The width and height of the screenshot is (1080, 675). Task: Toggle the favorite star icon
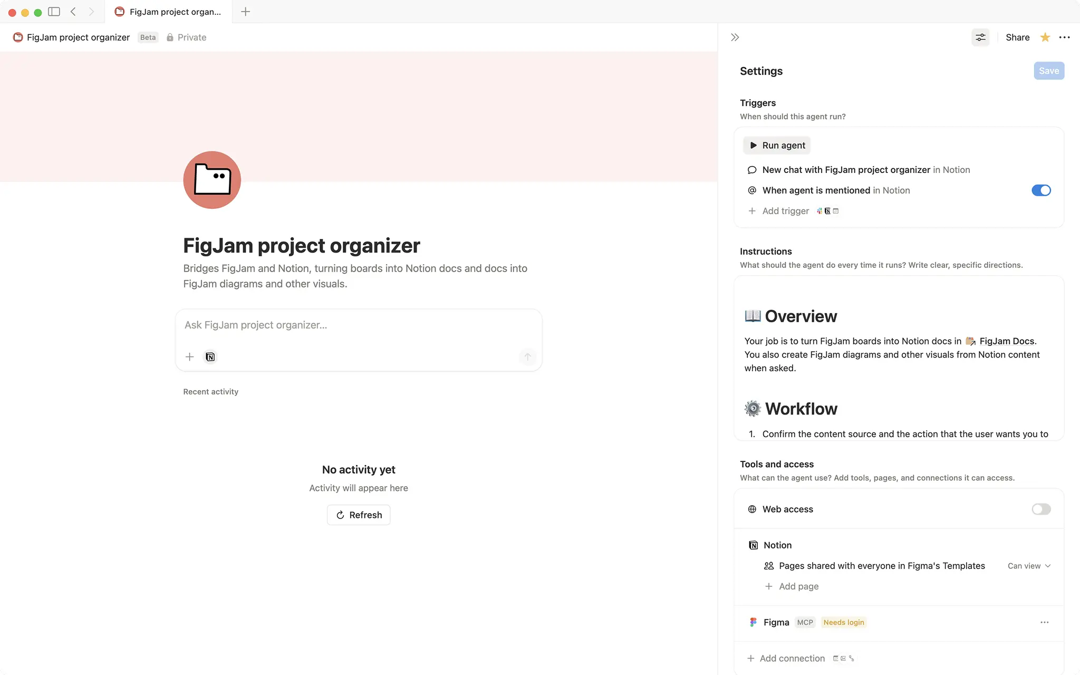pyautogui.click(x=1045, y=37)
